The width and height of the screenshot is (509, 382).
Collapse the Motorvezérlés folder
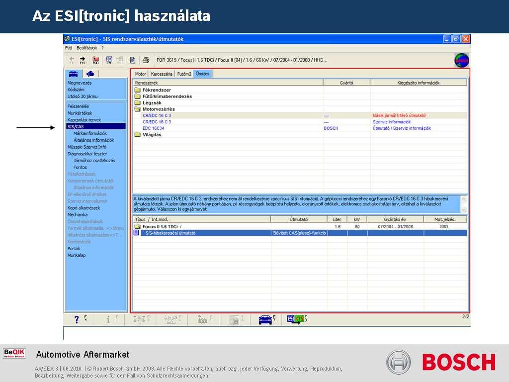[137, 109]
